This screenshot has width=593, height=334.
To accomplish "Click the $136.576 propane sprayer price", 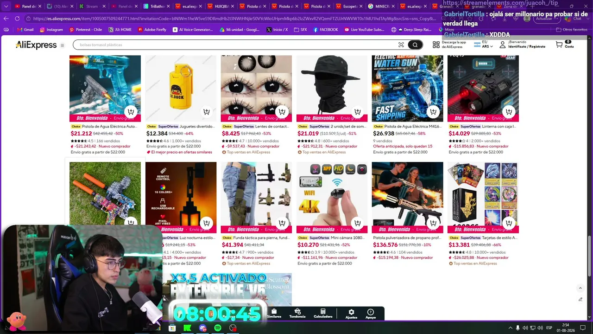I will (x=385, y=245).
